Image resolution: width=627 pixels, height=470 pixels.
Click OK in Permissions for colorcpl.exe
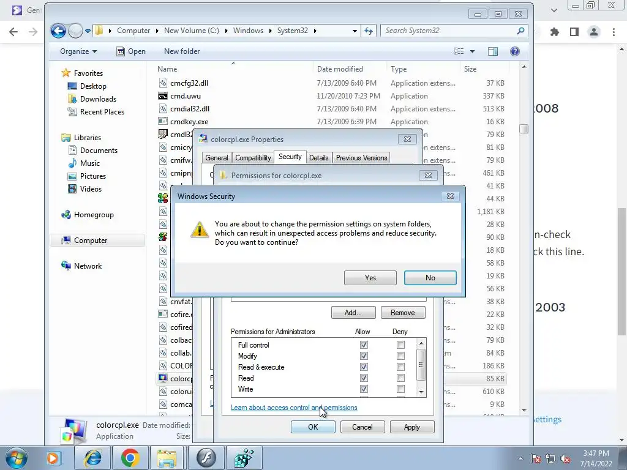coord(313,427)
